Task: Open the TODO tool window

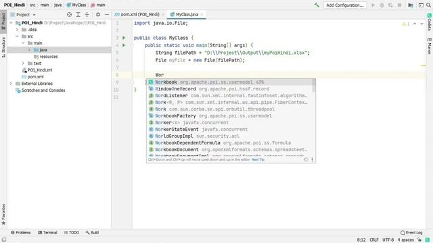Action: click(72, 232)
